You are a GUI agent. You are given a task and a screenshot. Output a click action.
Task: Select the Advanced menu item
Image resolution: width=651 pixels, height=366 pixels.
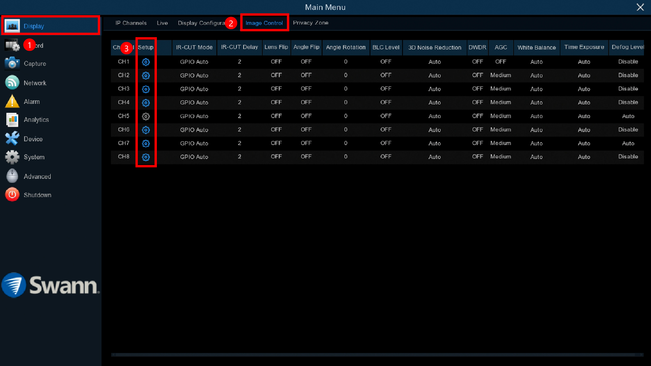[x=37, y=176]
